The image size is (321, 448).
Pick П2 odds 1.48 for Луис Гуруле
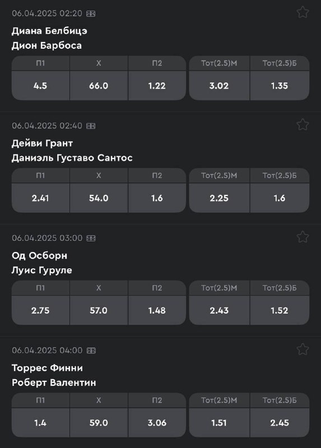pyautogui.click(x=157, y=310)
